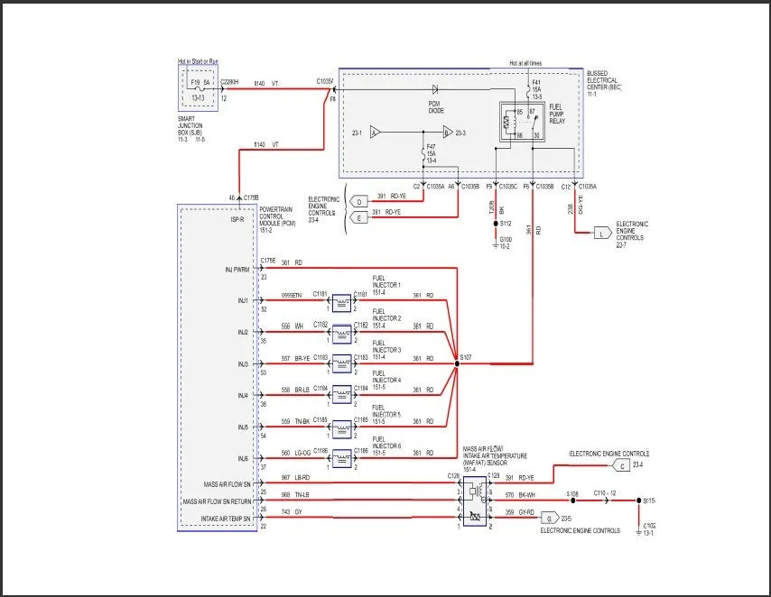771x597 pixels.
Task: Click the 'MASS AIR FLOW SN RETURN' label
Action: pos(217,501)
